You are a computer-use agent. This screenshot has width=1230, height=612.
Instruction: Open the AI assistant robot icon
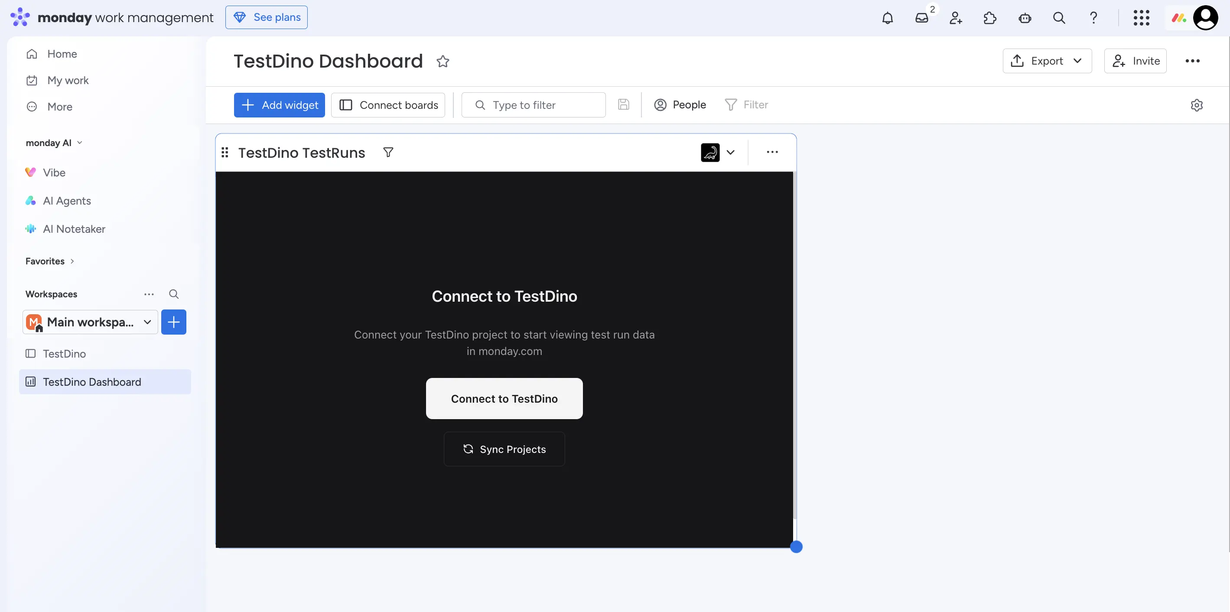click(x=1025, y=18)
